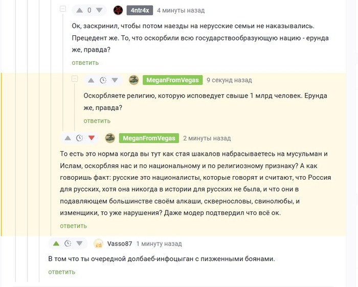This screenshot has height=287, width=358.
Task: Collapse the 9-seconds-ago MeganFromVegas reply
Action: coord(75,79)
